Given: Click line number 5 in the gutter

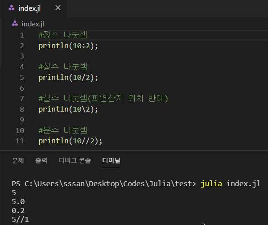Looking at the screenshot, I should click(x=22, y=77).
